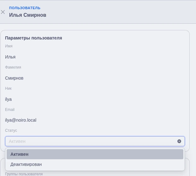Select the Активен option in the dropdown
The height and width of the screenshot is (176, 196).
coord(95,154)
